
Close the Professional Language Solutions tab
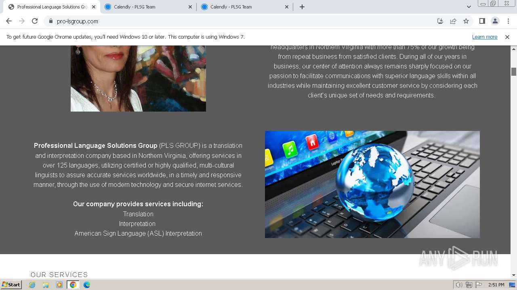[x=94, y=7]
